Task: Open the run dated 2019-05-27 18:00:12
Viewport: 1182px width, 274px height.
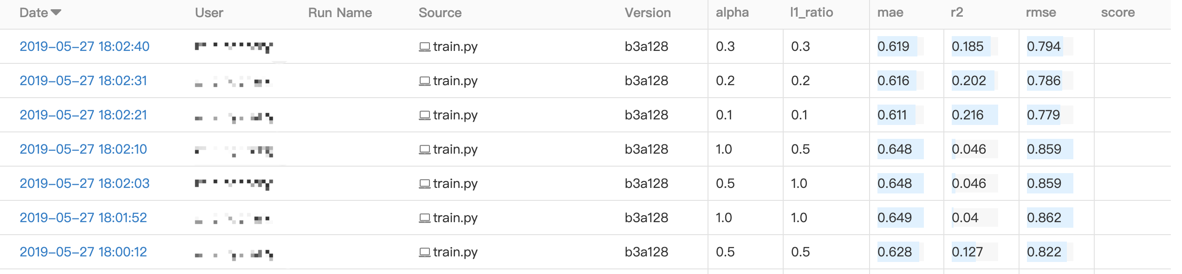Action: click(83, 252)
